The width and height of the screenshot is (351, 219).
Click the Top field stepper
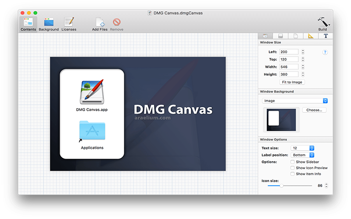point(303,60)
